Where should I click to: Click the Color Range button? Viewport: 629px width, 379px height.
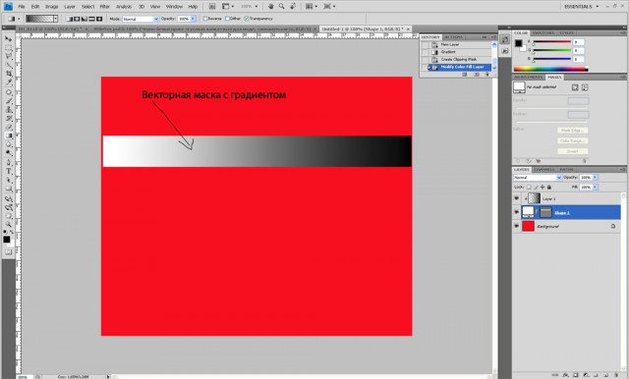[x=572, y=140]
